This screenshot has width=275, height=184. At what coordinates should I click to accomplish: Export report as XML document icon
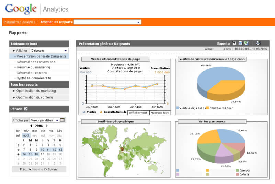click(240, 43)
